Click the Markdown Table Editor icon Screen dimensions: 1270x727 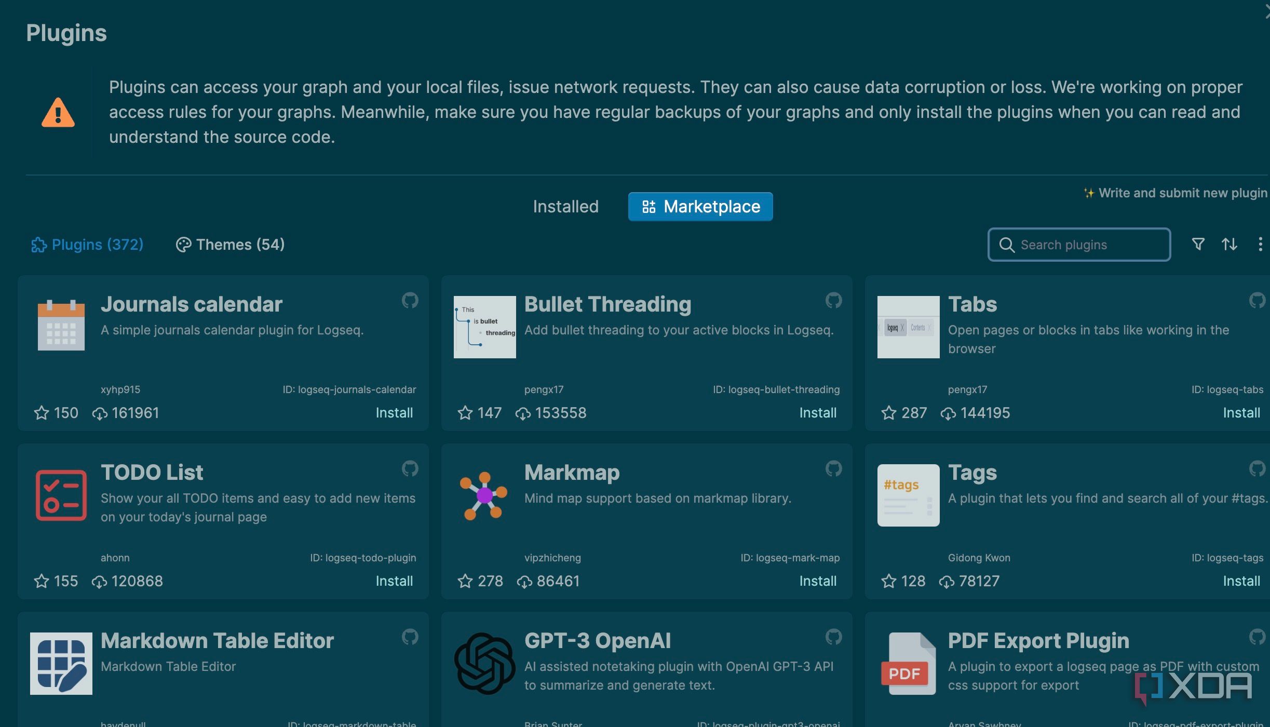(61, 664)
